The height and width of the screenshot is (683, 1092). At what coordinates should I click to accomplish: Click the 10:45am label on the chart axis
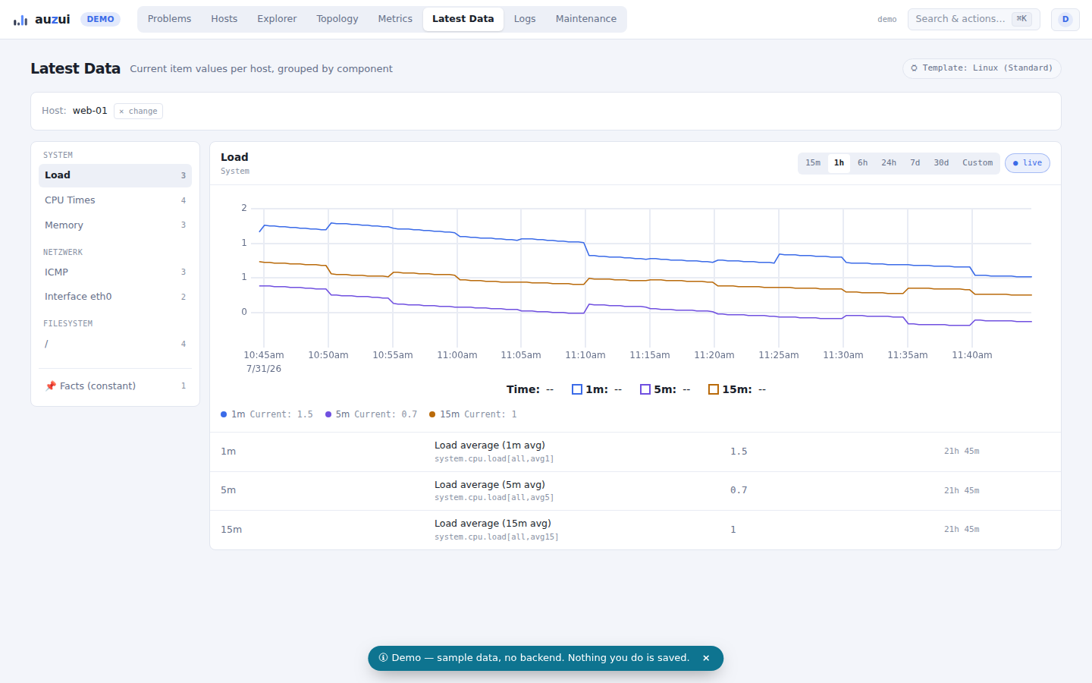point(264,355)
